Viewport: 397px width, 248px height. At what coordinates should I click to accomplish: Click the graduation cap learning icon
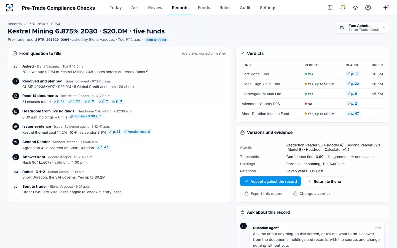click(x=355, y=8)
